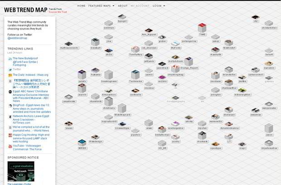Click the Techmeme cube icon
This screenshot has height=185, width=281.
(x=135, y=75)
